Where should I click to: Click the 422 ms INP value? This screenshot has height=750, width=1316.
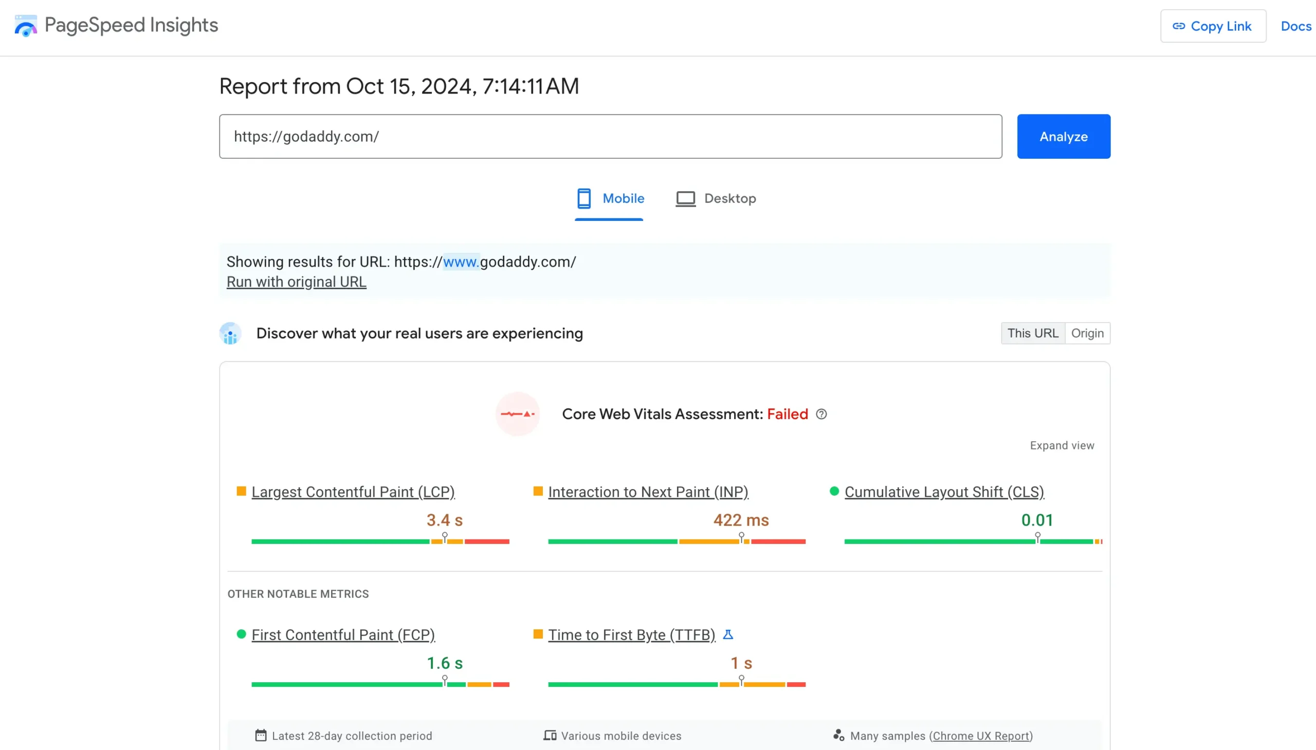[x=741, y=520]
